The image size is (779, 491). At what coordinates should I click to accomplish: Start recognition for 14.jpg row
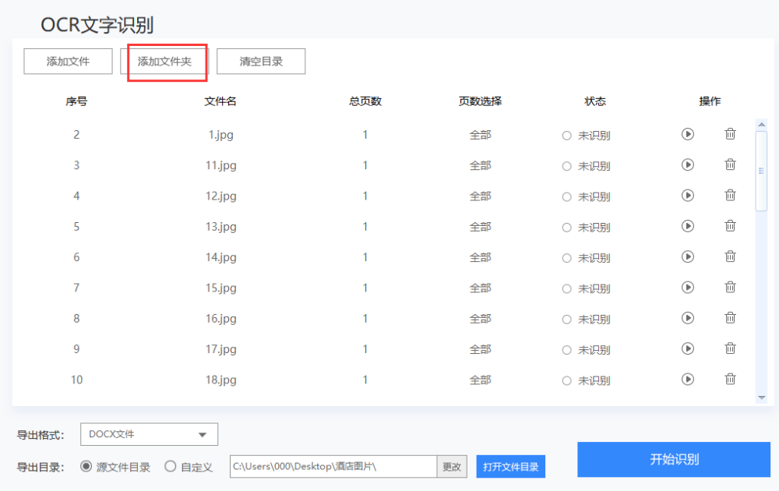[688, 257]
